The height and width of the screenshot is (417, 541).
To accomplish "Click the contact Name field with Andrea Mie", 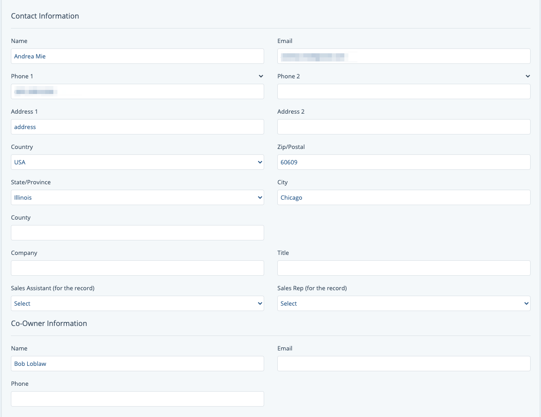I will [137, 56].
